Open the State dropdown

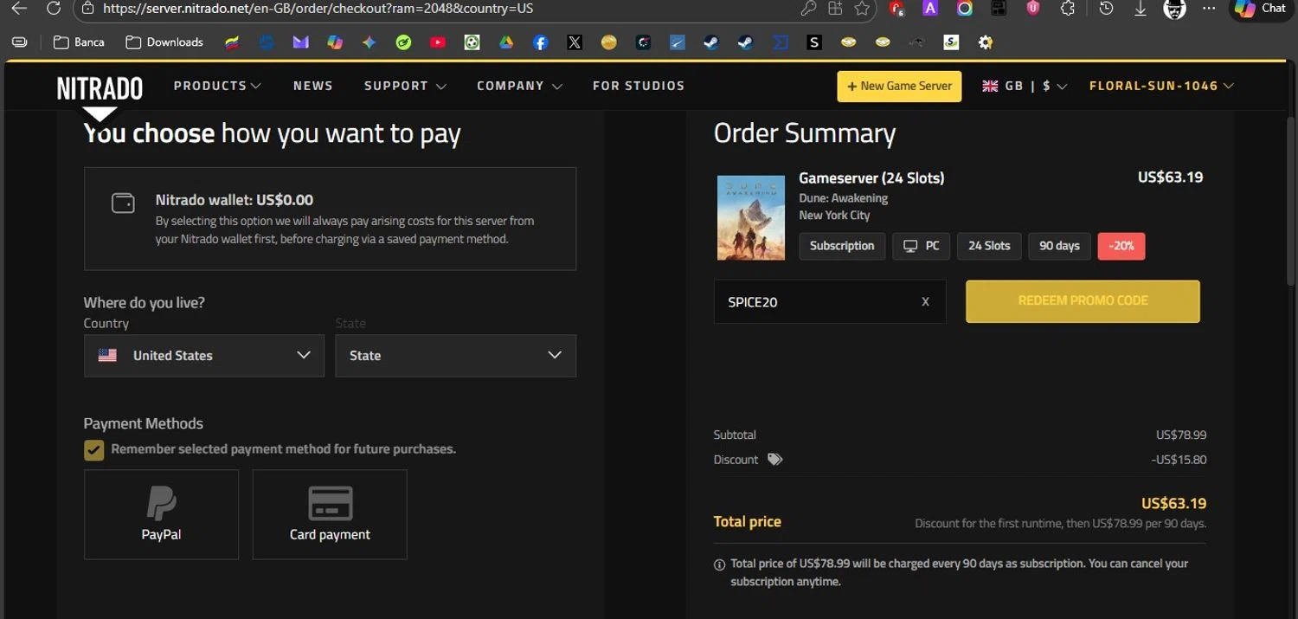click(x=456, y=356)
